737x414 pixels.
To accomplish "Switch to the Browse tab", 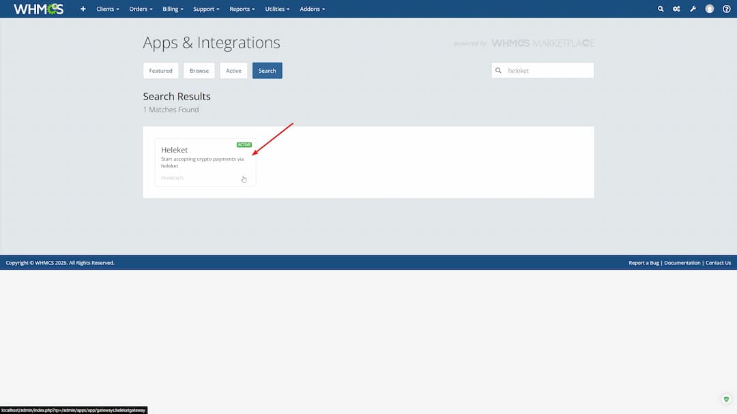I will [199, 70].
